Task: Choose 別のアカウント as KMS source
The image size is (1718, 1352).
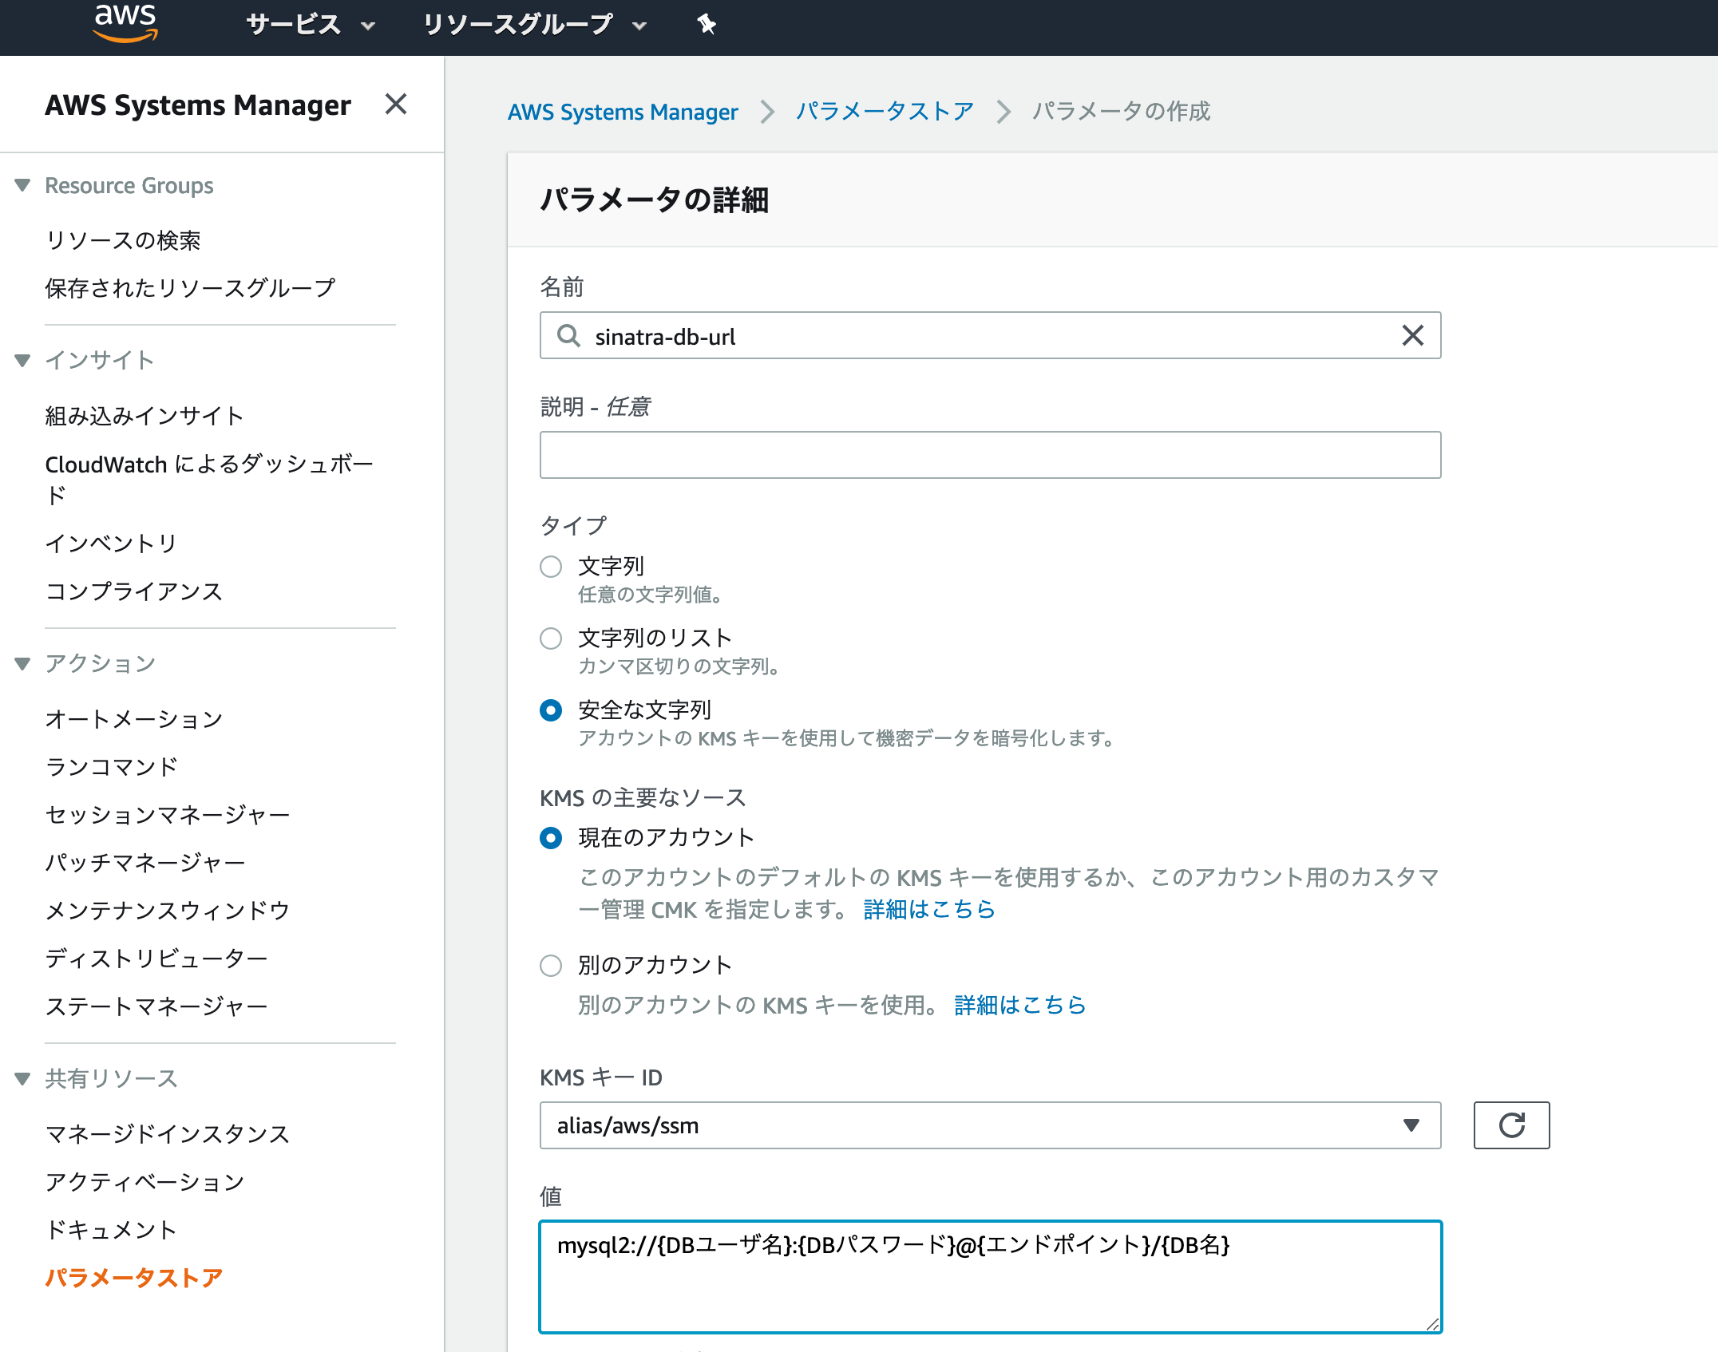Action: tap(551, 966)
